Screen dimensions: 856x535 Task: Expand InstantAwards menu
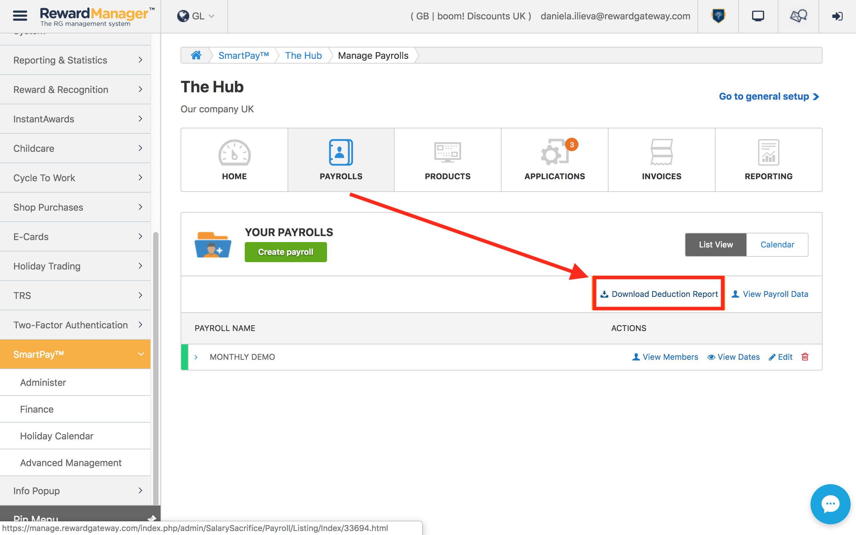click(x=75, y=119)
